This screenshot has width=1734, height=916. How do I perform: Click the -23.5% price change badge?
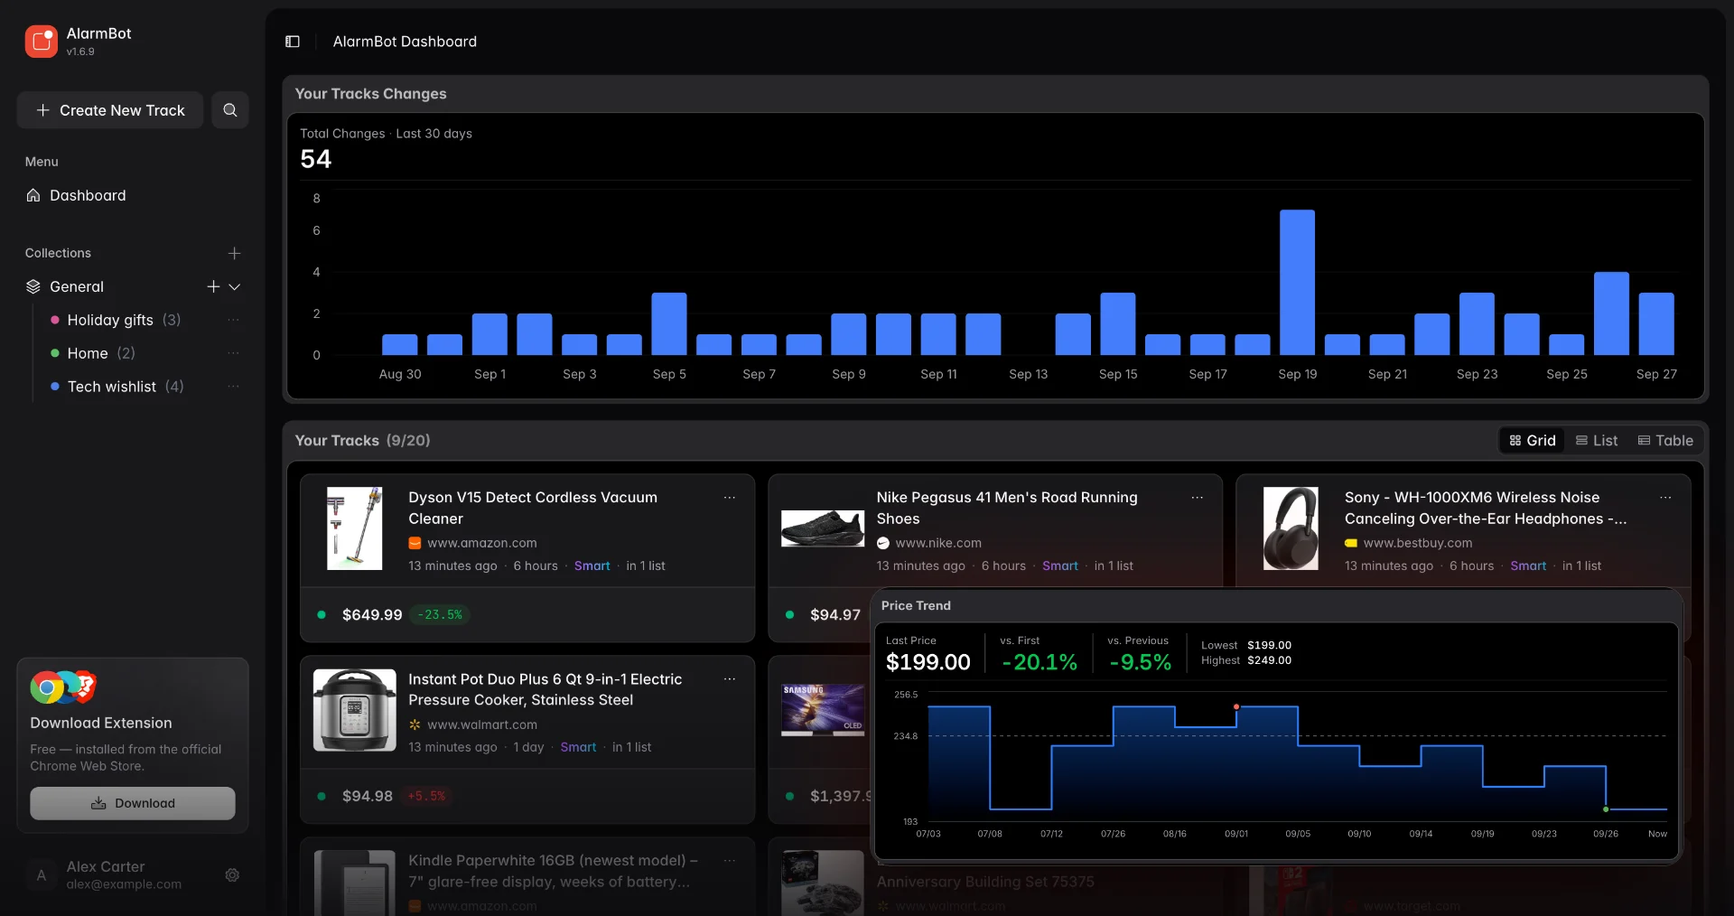click(x=440, y=614)
